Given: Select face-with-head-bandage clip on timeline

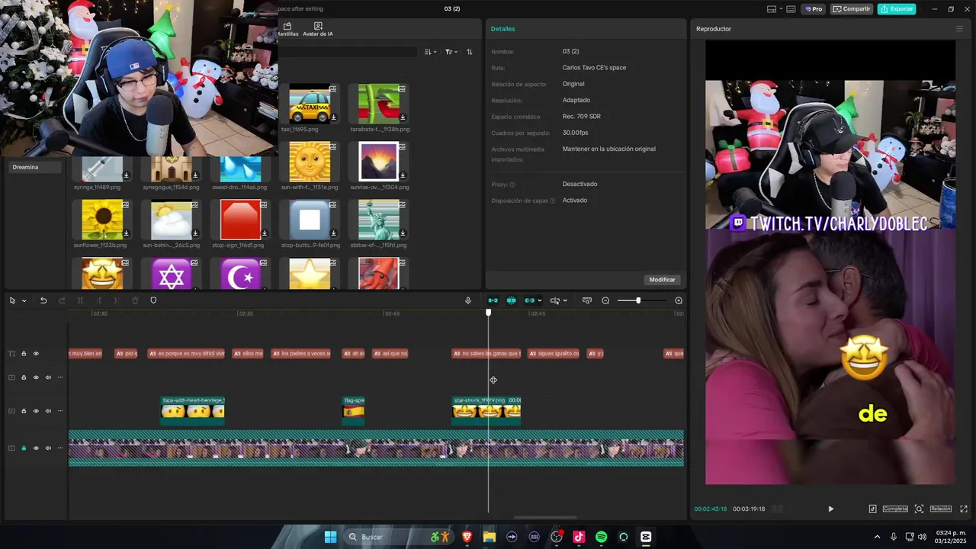Looking at the screenshot, I should pos(192,410).
